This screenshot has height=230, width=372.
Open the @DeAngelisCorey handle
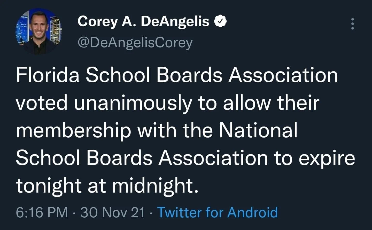[135, 43]
